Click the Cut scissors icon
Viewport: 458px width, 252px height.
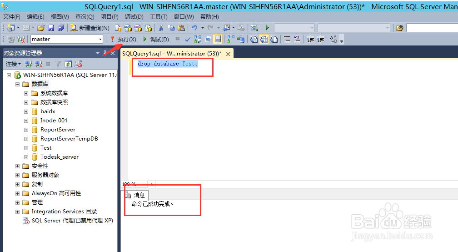tap(161, 28)
